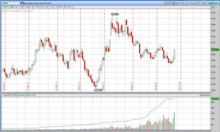
Task: Click the 279.554 open interest axis tag
Action: [215, 99]
